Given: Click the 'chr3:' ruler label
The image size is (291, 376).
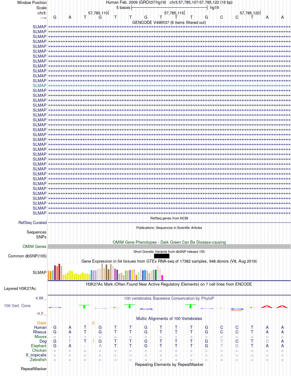Looking at the screenshot, I should (x=42, y=13).
